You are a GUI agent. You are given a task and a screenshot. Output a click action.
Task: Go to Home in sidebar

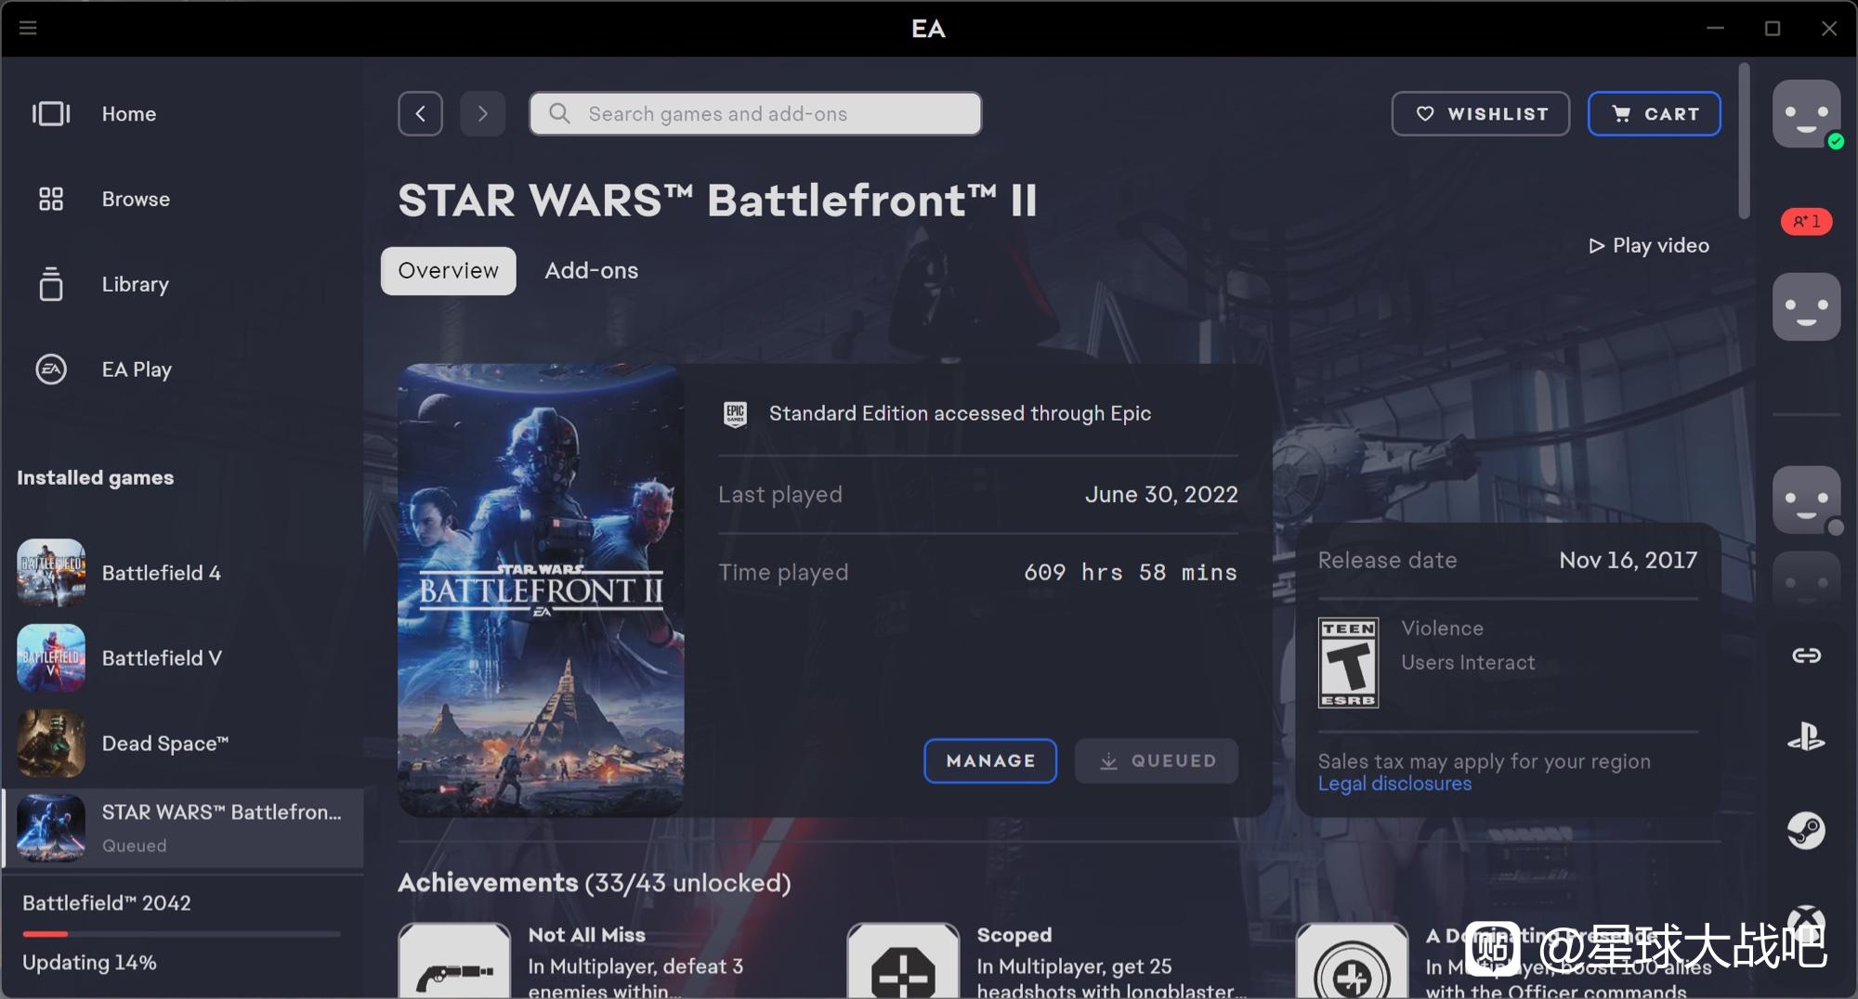[x=182, y=113]
